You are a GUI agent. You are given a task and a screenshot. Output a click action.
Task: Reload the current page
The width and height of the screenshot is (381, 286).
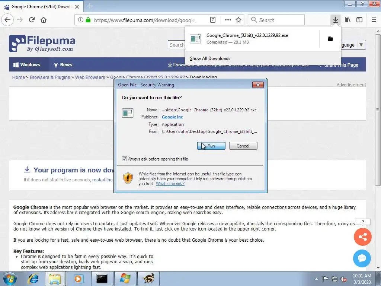click(x=32, y=20)
